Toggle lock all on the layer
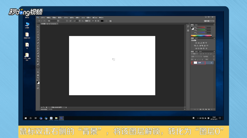 click(202, 60)
